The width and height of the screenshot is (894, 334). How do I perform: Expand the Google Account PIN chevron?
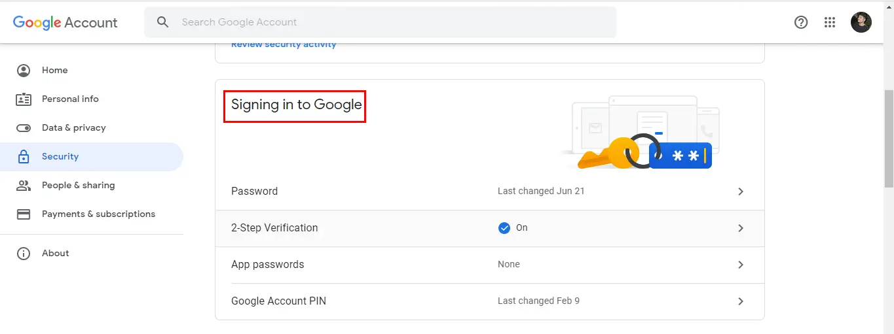pyautogui.click(x=741, y=301)
